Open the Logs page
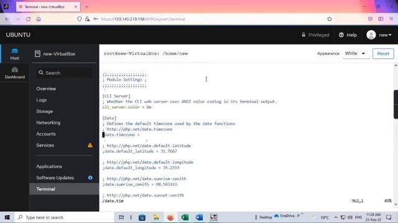The image size is (398, 223). tap(42, 100)
